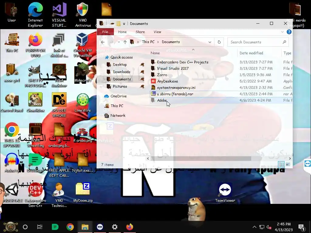Open Quick Access Toolbar customize dropdown
Screen dimensions: 311x233
point(124,24)
